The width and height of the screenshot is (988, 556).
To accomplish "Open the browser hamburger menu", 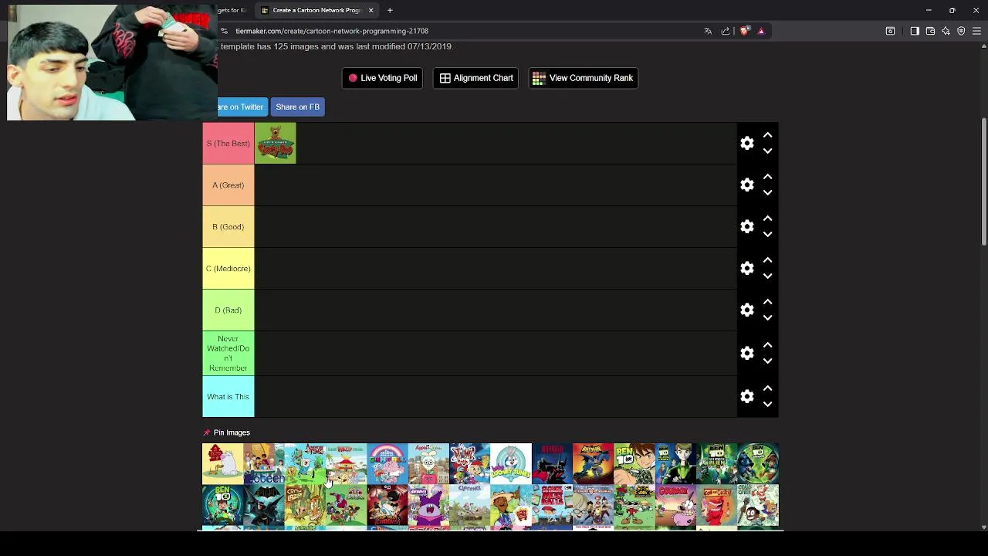I will pos(976,31).
